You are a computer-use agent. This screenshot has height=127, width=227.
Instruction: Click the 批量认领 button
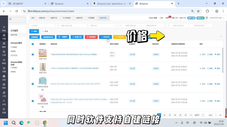77,37
